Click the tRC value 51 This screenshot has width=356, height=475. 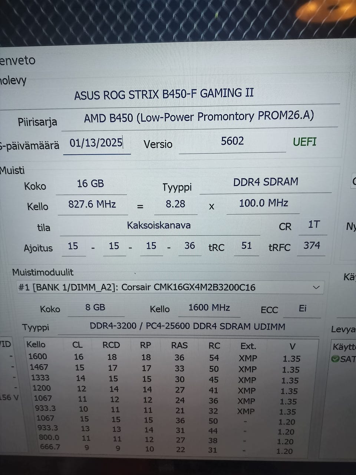point(247,246)
